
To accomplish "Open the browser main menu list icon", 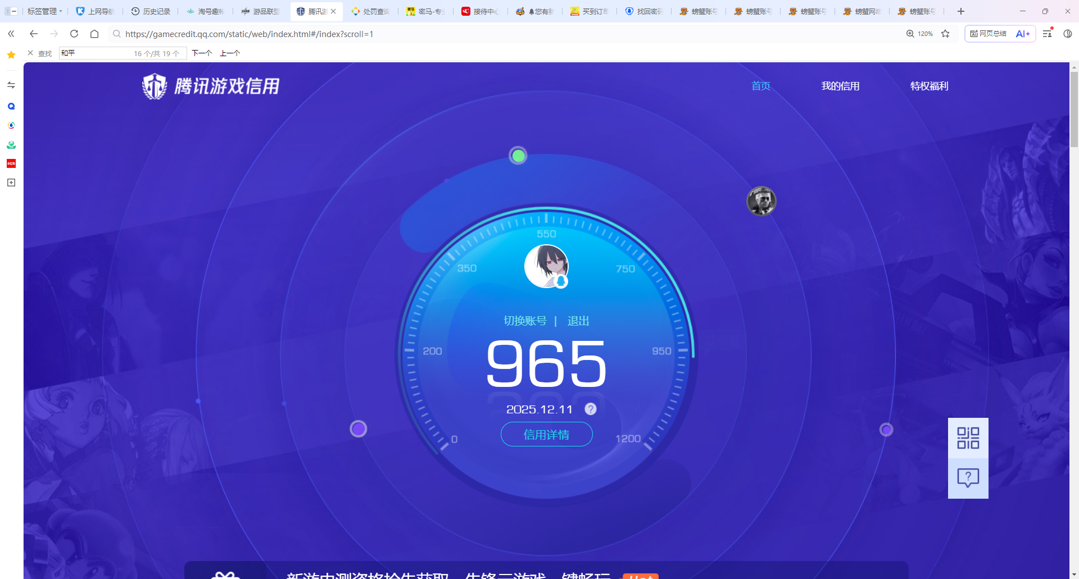I will (x=1047, y=34).
